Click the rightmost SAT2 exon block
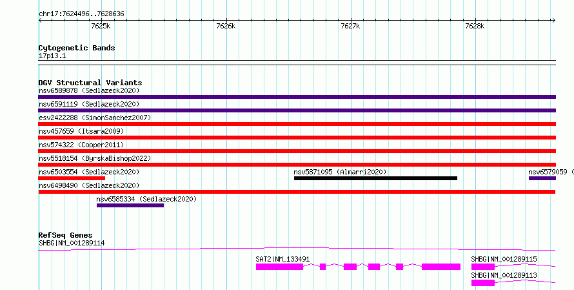Screen dimensions: 574x290 (x=441, y=267)
